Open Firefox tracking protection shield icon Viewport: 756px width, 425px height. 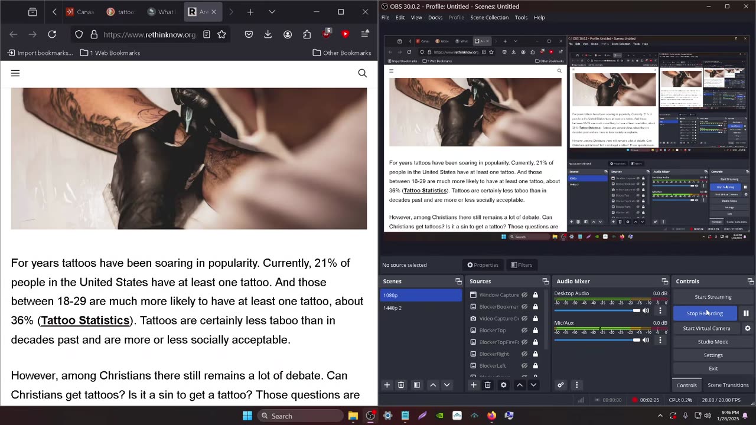79,35
